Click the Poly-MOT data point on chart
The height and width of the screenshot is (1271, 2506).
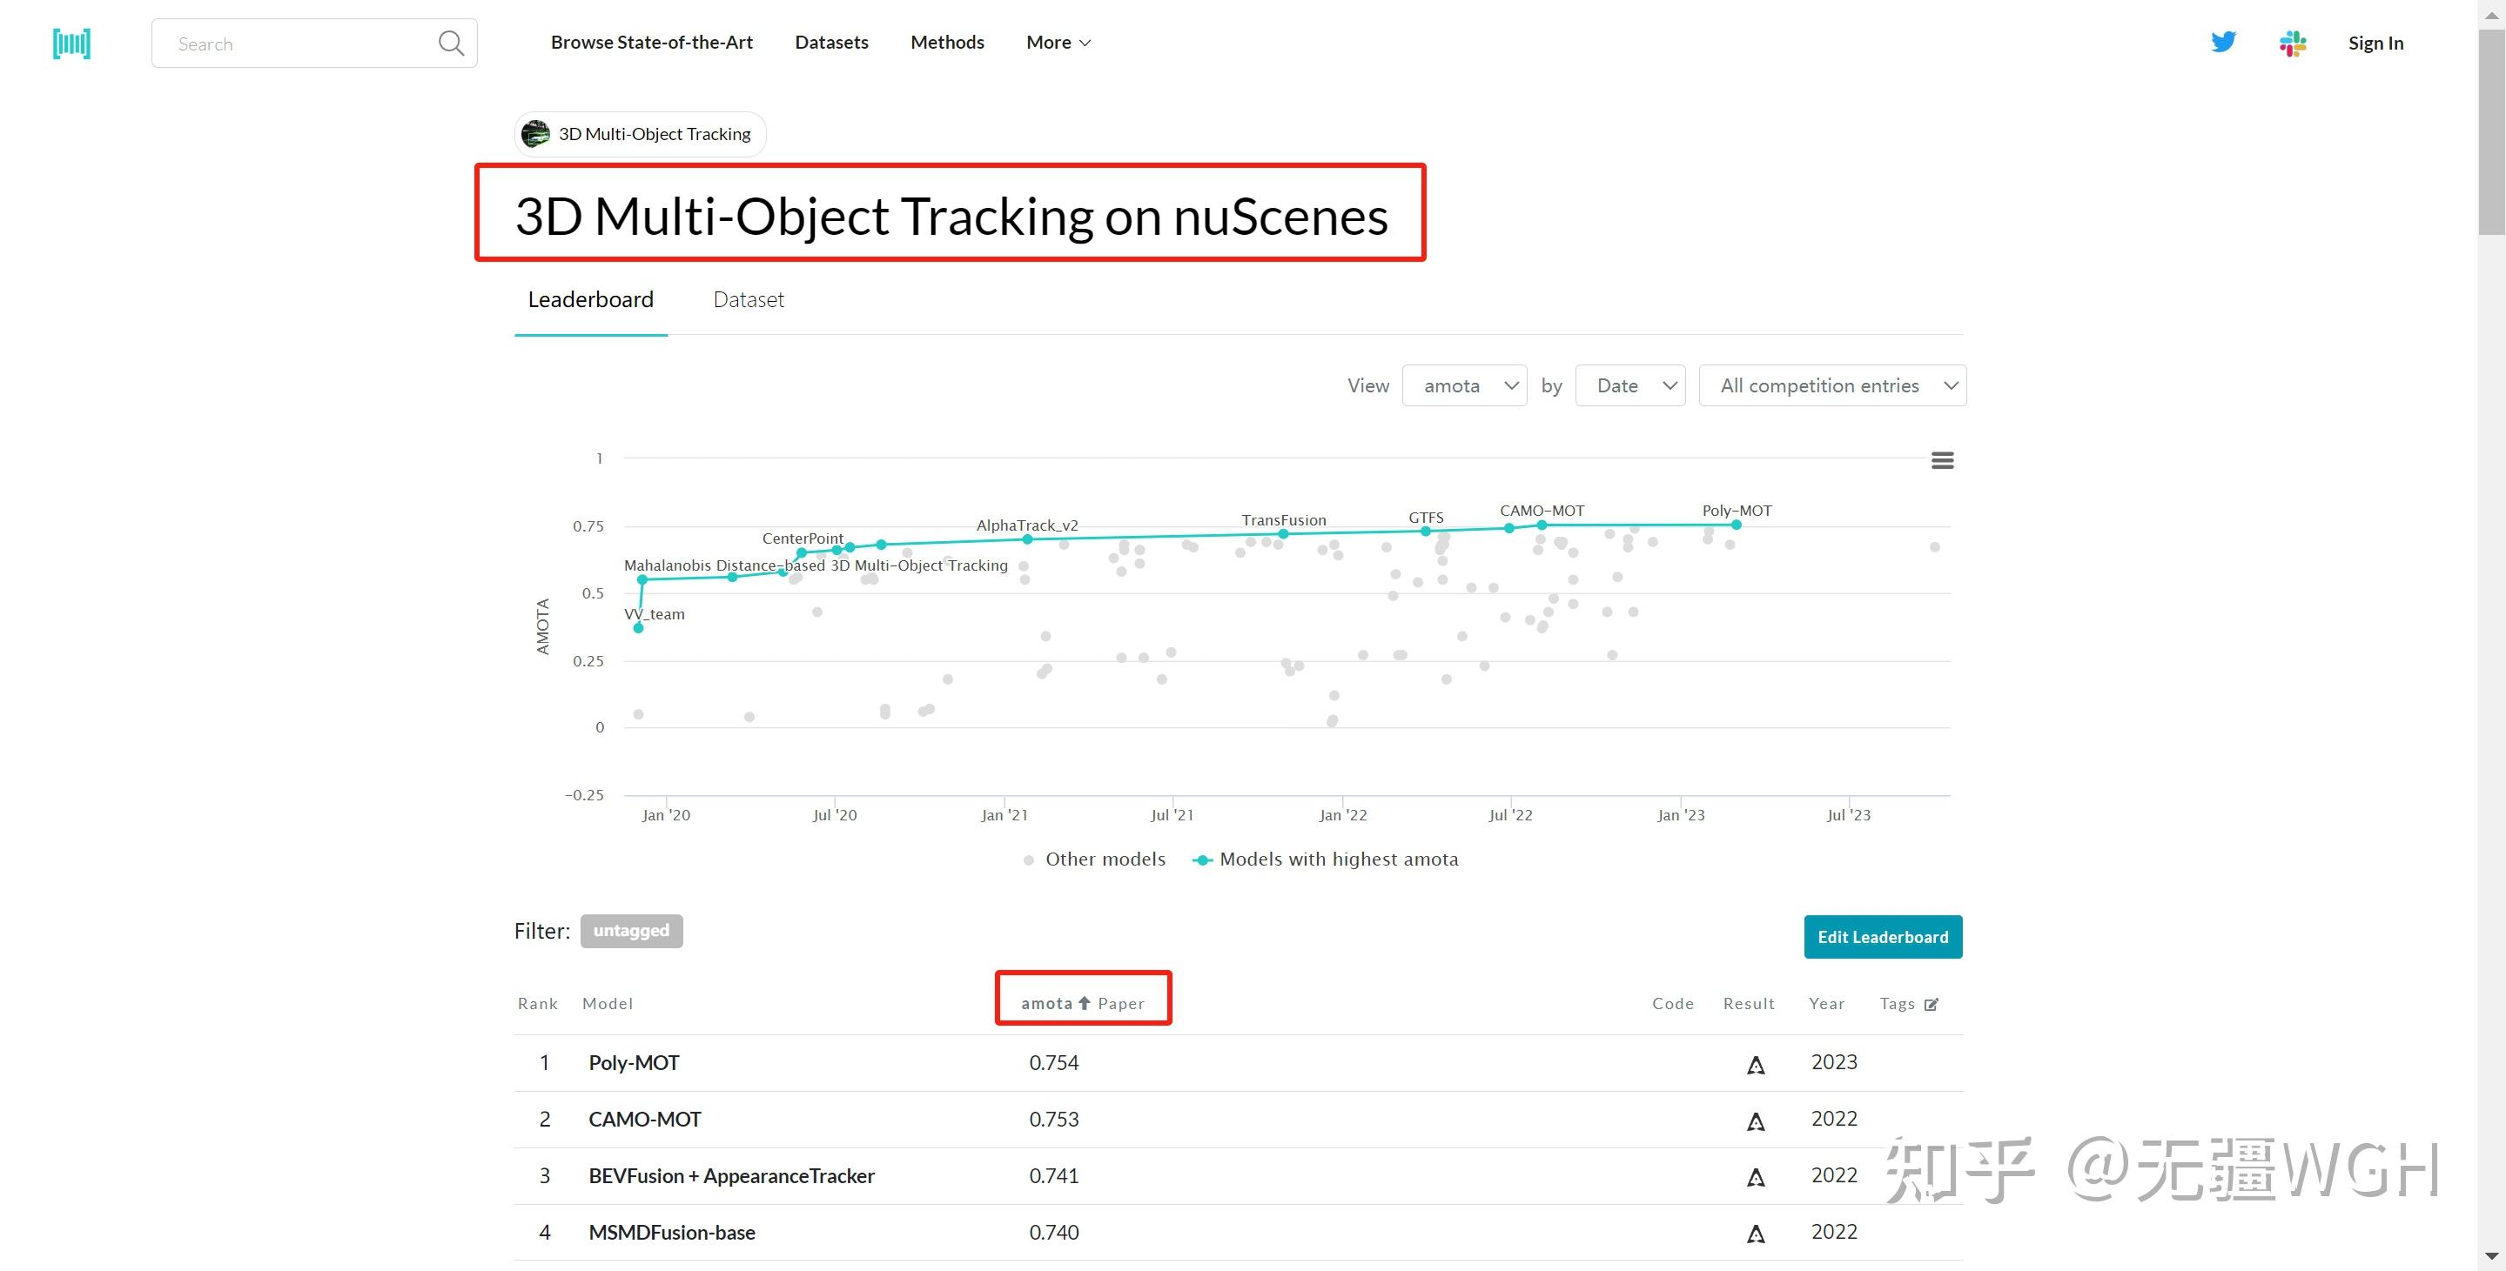[1736, 525]
